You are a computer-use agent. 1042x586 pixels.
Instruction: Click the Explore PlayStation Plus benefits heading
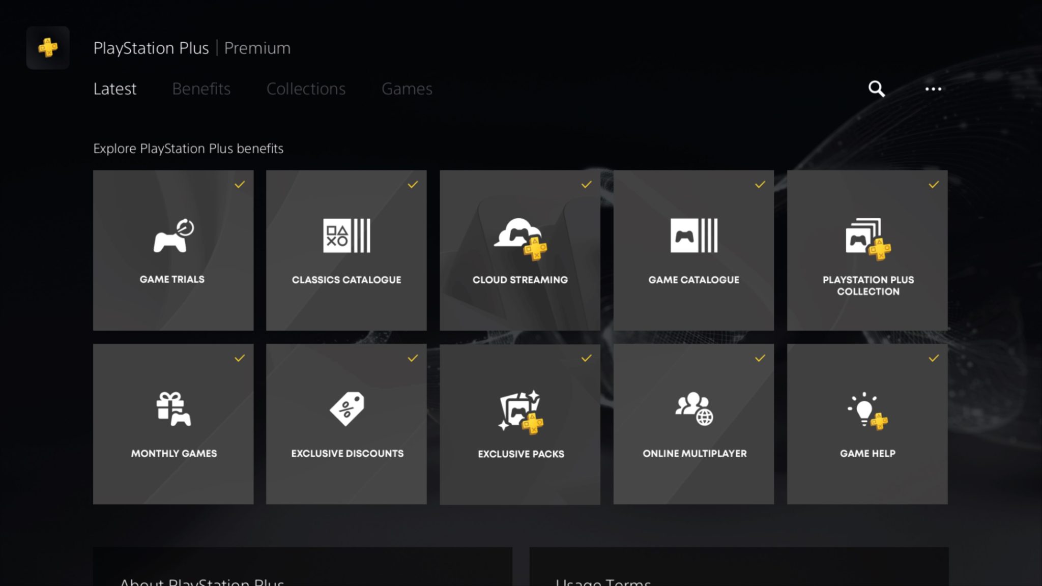coord(188,149)
